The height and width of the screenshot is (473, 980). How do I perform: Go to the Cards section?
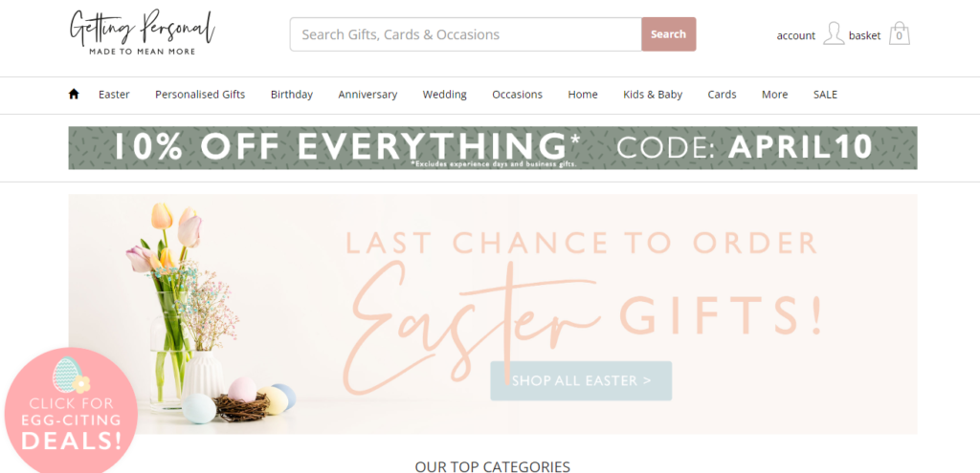pos(722,95)
